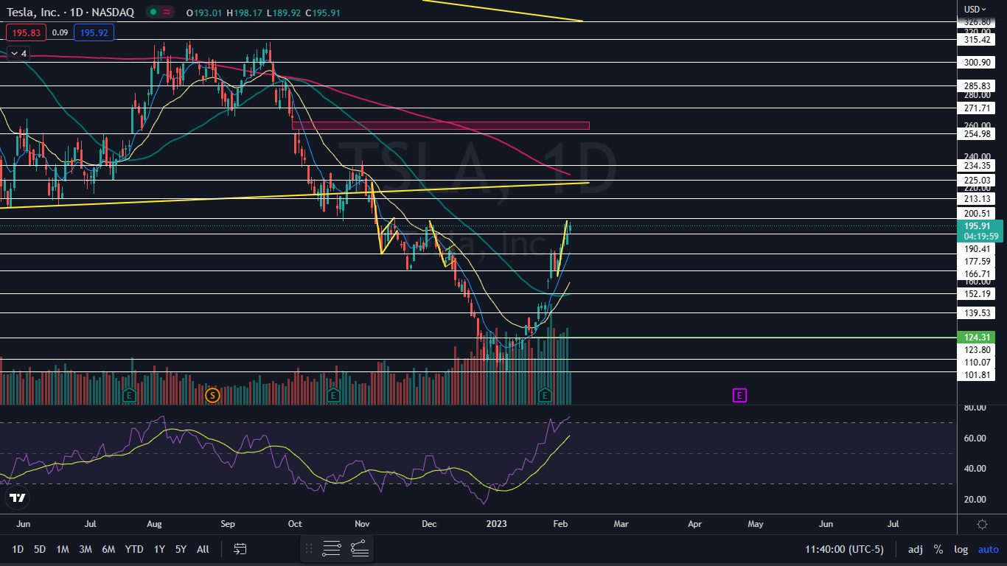This screenshot has width=1007, height=566.
Task: Switch to the 1Y time range
Action: [159, 549]
